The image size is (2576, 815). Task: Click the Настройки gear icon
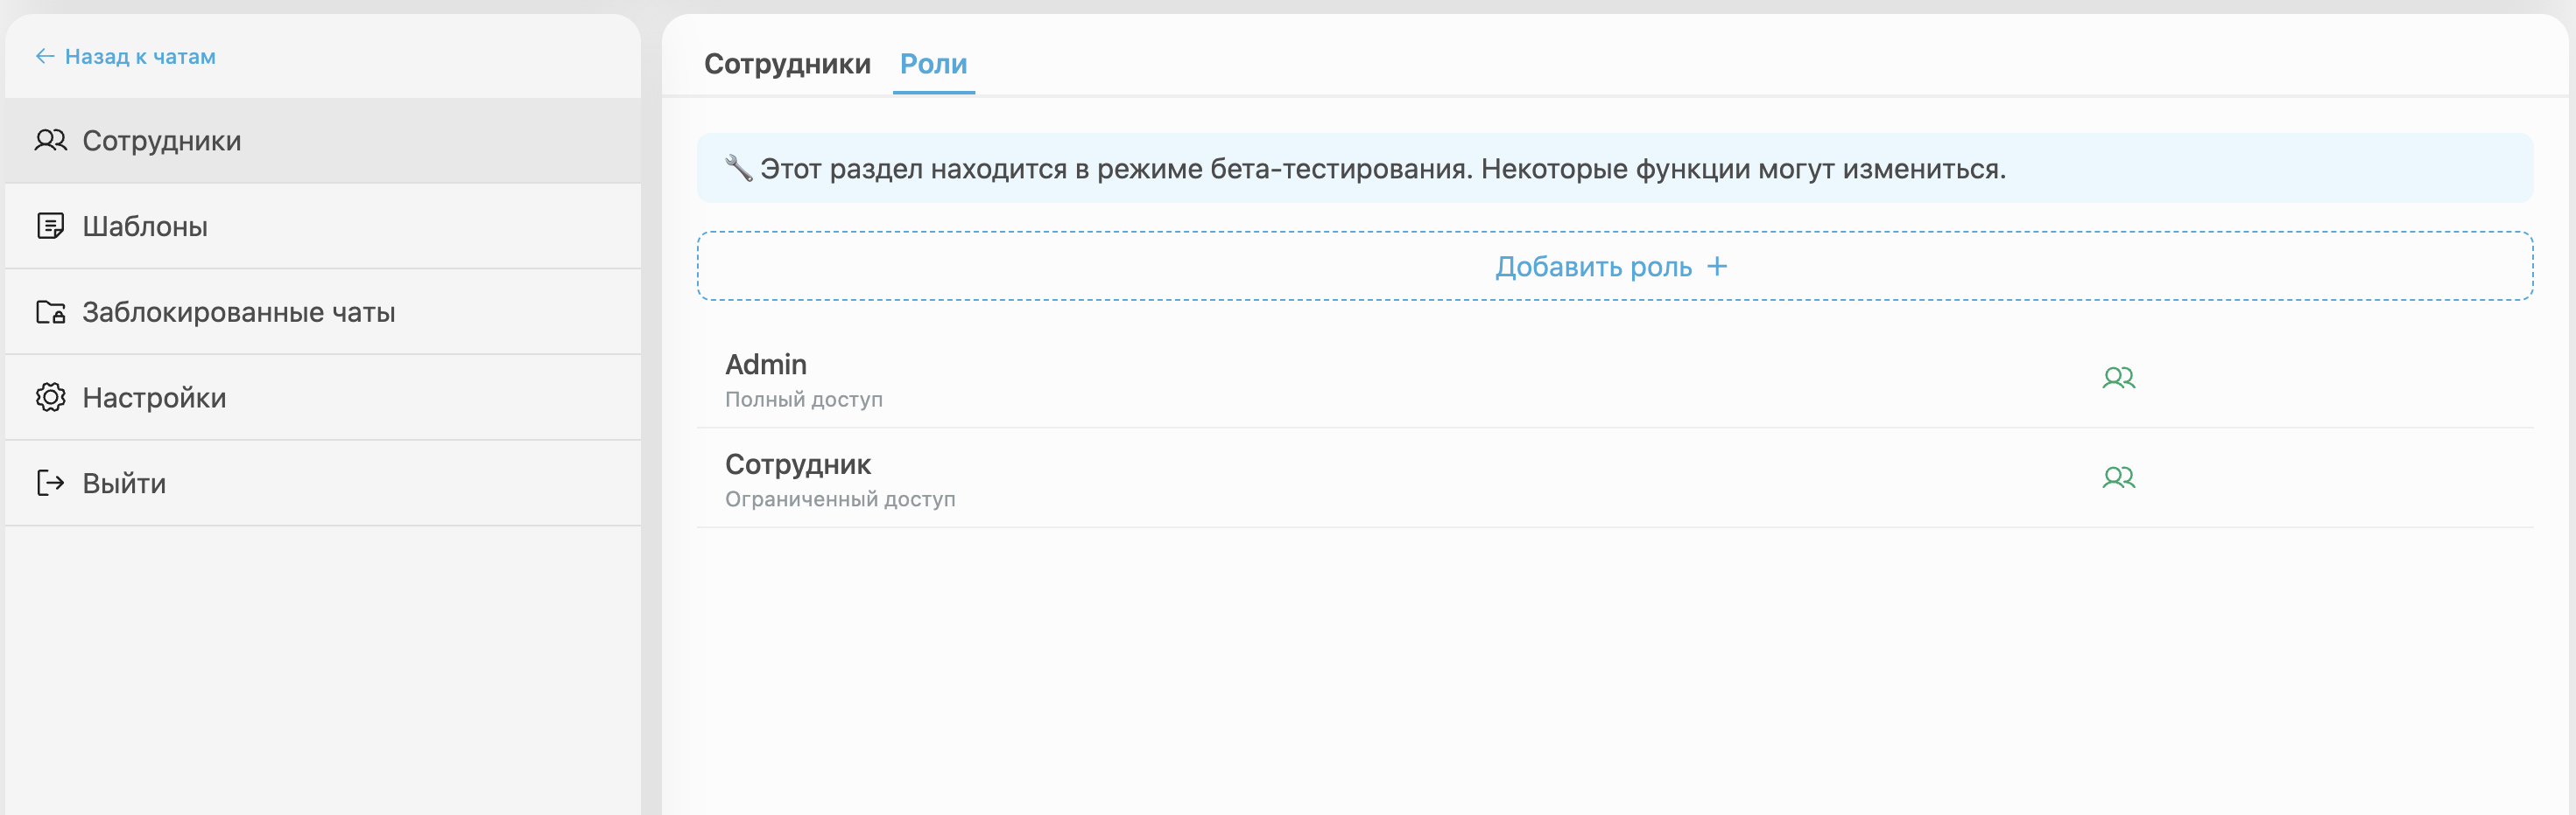click(50, 398)
